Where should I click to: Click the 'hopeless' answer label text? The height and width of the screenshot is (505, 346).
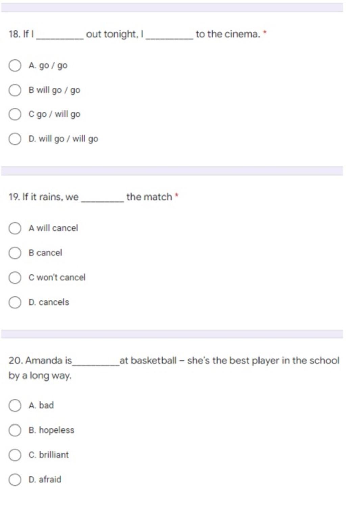point(56,430)
